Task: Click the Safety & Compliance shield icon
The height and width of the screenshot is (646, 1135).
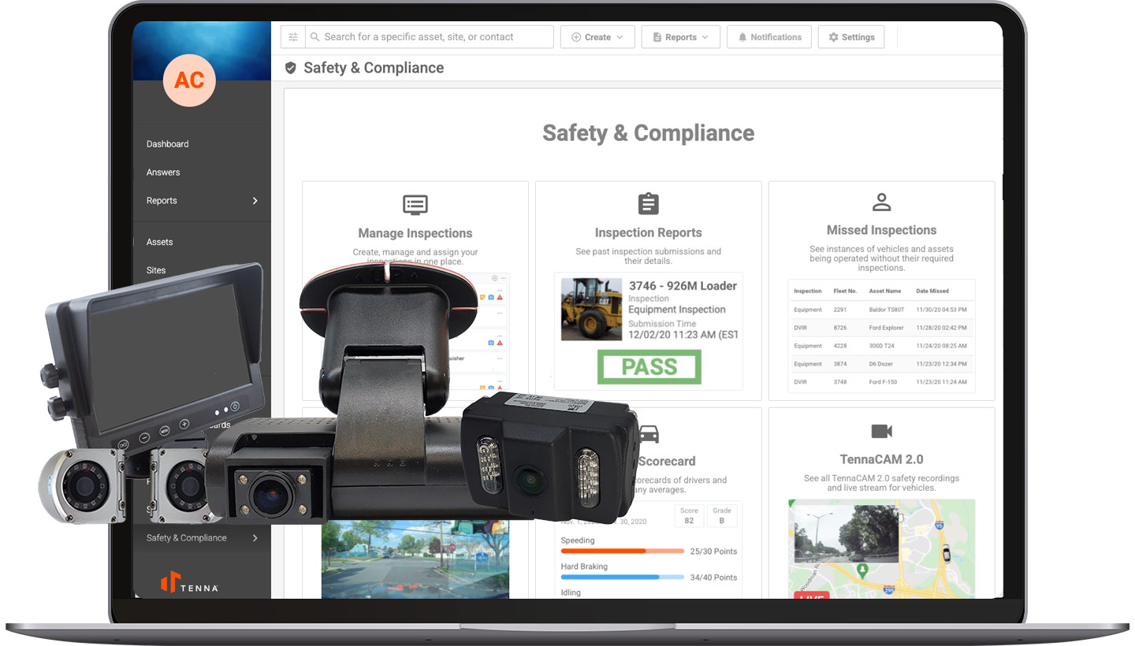Action: click(291, 68)
